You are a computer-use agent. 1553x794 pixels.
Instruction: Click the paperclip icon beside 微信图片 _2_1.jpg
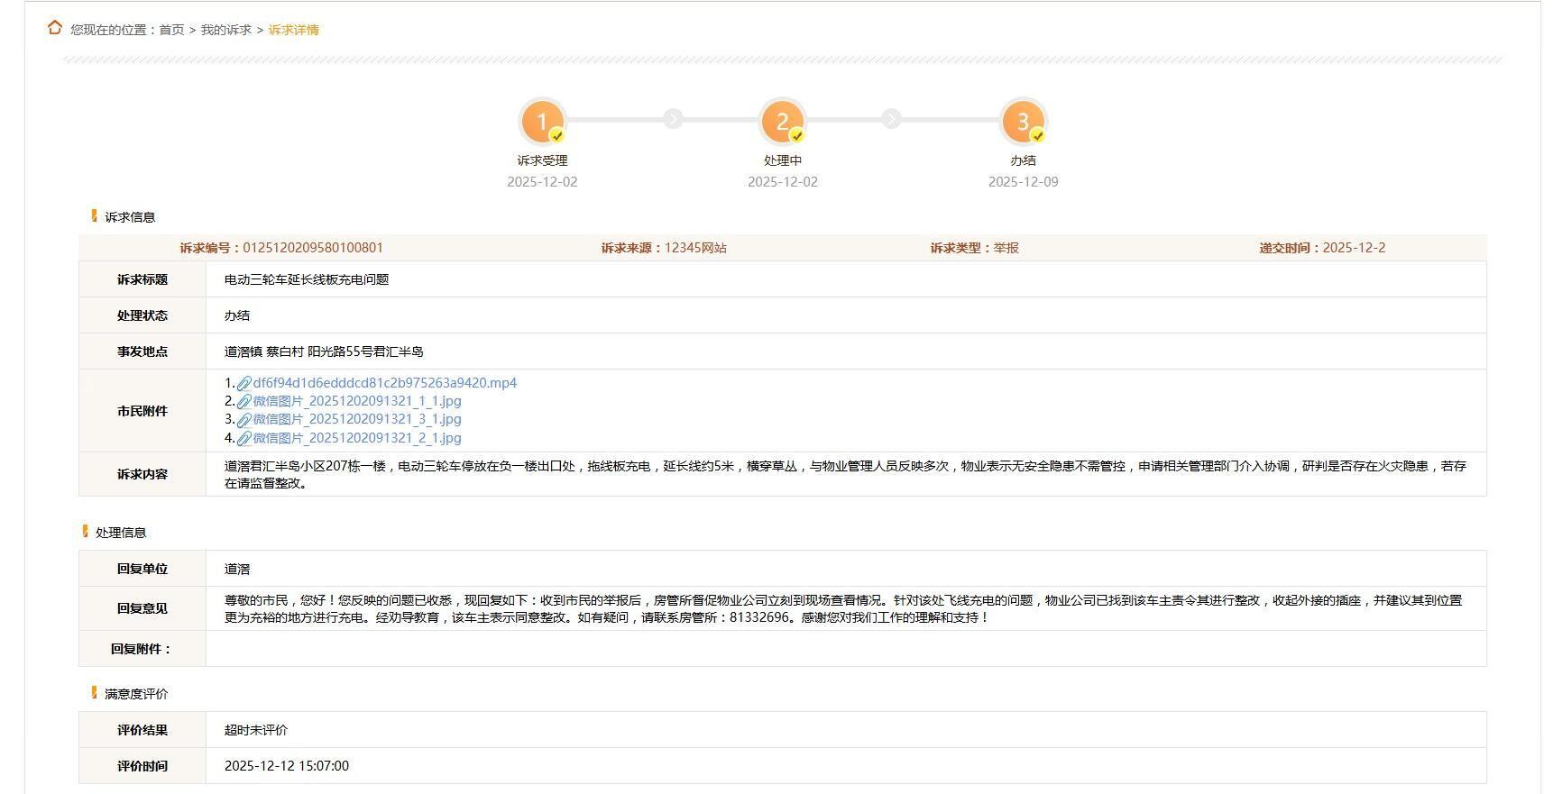(x=244, y=439)
